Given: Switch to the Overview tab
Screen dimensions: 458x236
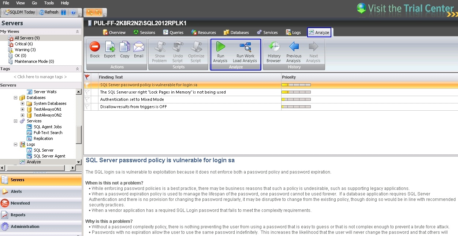Looking at the screenshot, I should coord(114,33).
